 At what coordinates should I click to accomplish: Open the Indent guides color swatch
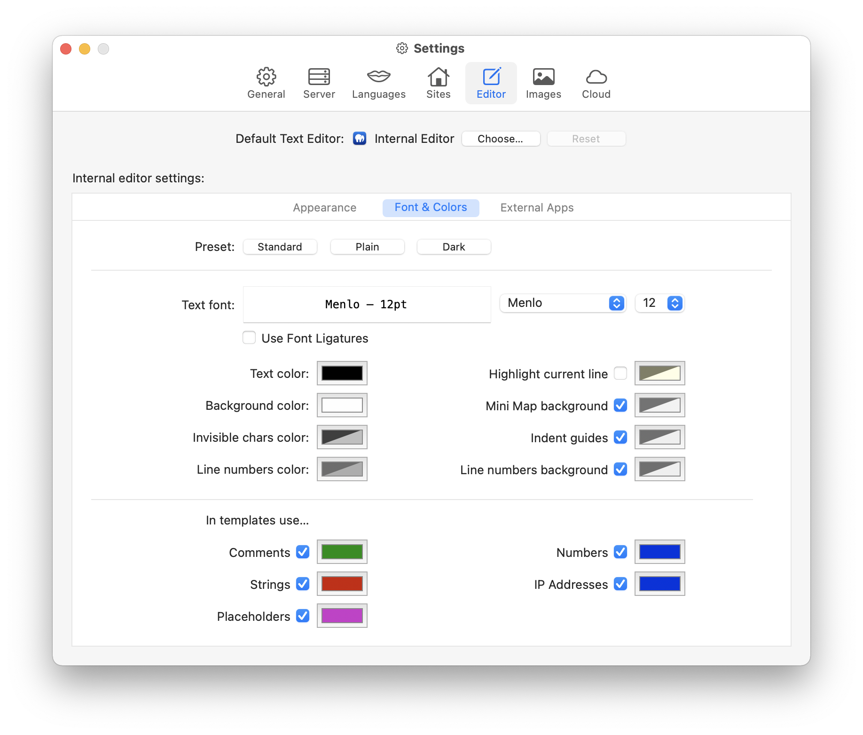click(659, 437)
